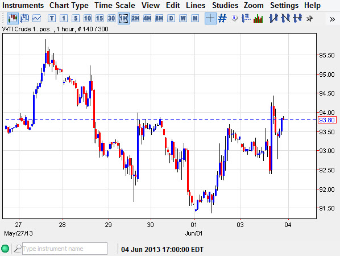Open the volume studies bars icon

(258, 18)
